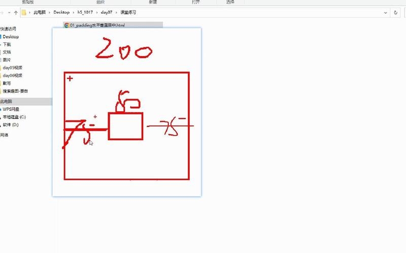Select 快速访问 in the navigation pane

tap(8, 29)
